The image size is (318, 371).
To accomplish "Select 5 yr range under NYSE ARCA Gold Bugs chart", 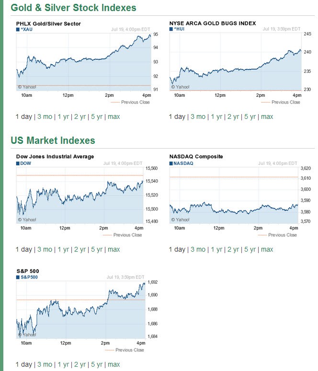I will (x=250, y=116).
